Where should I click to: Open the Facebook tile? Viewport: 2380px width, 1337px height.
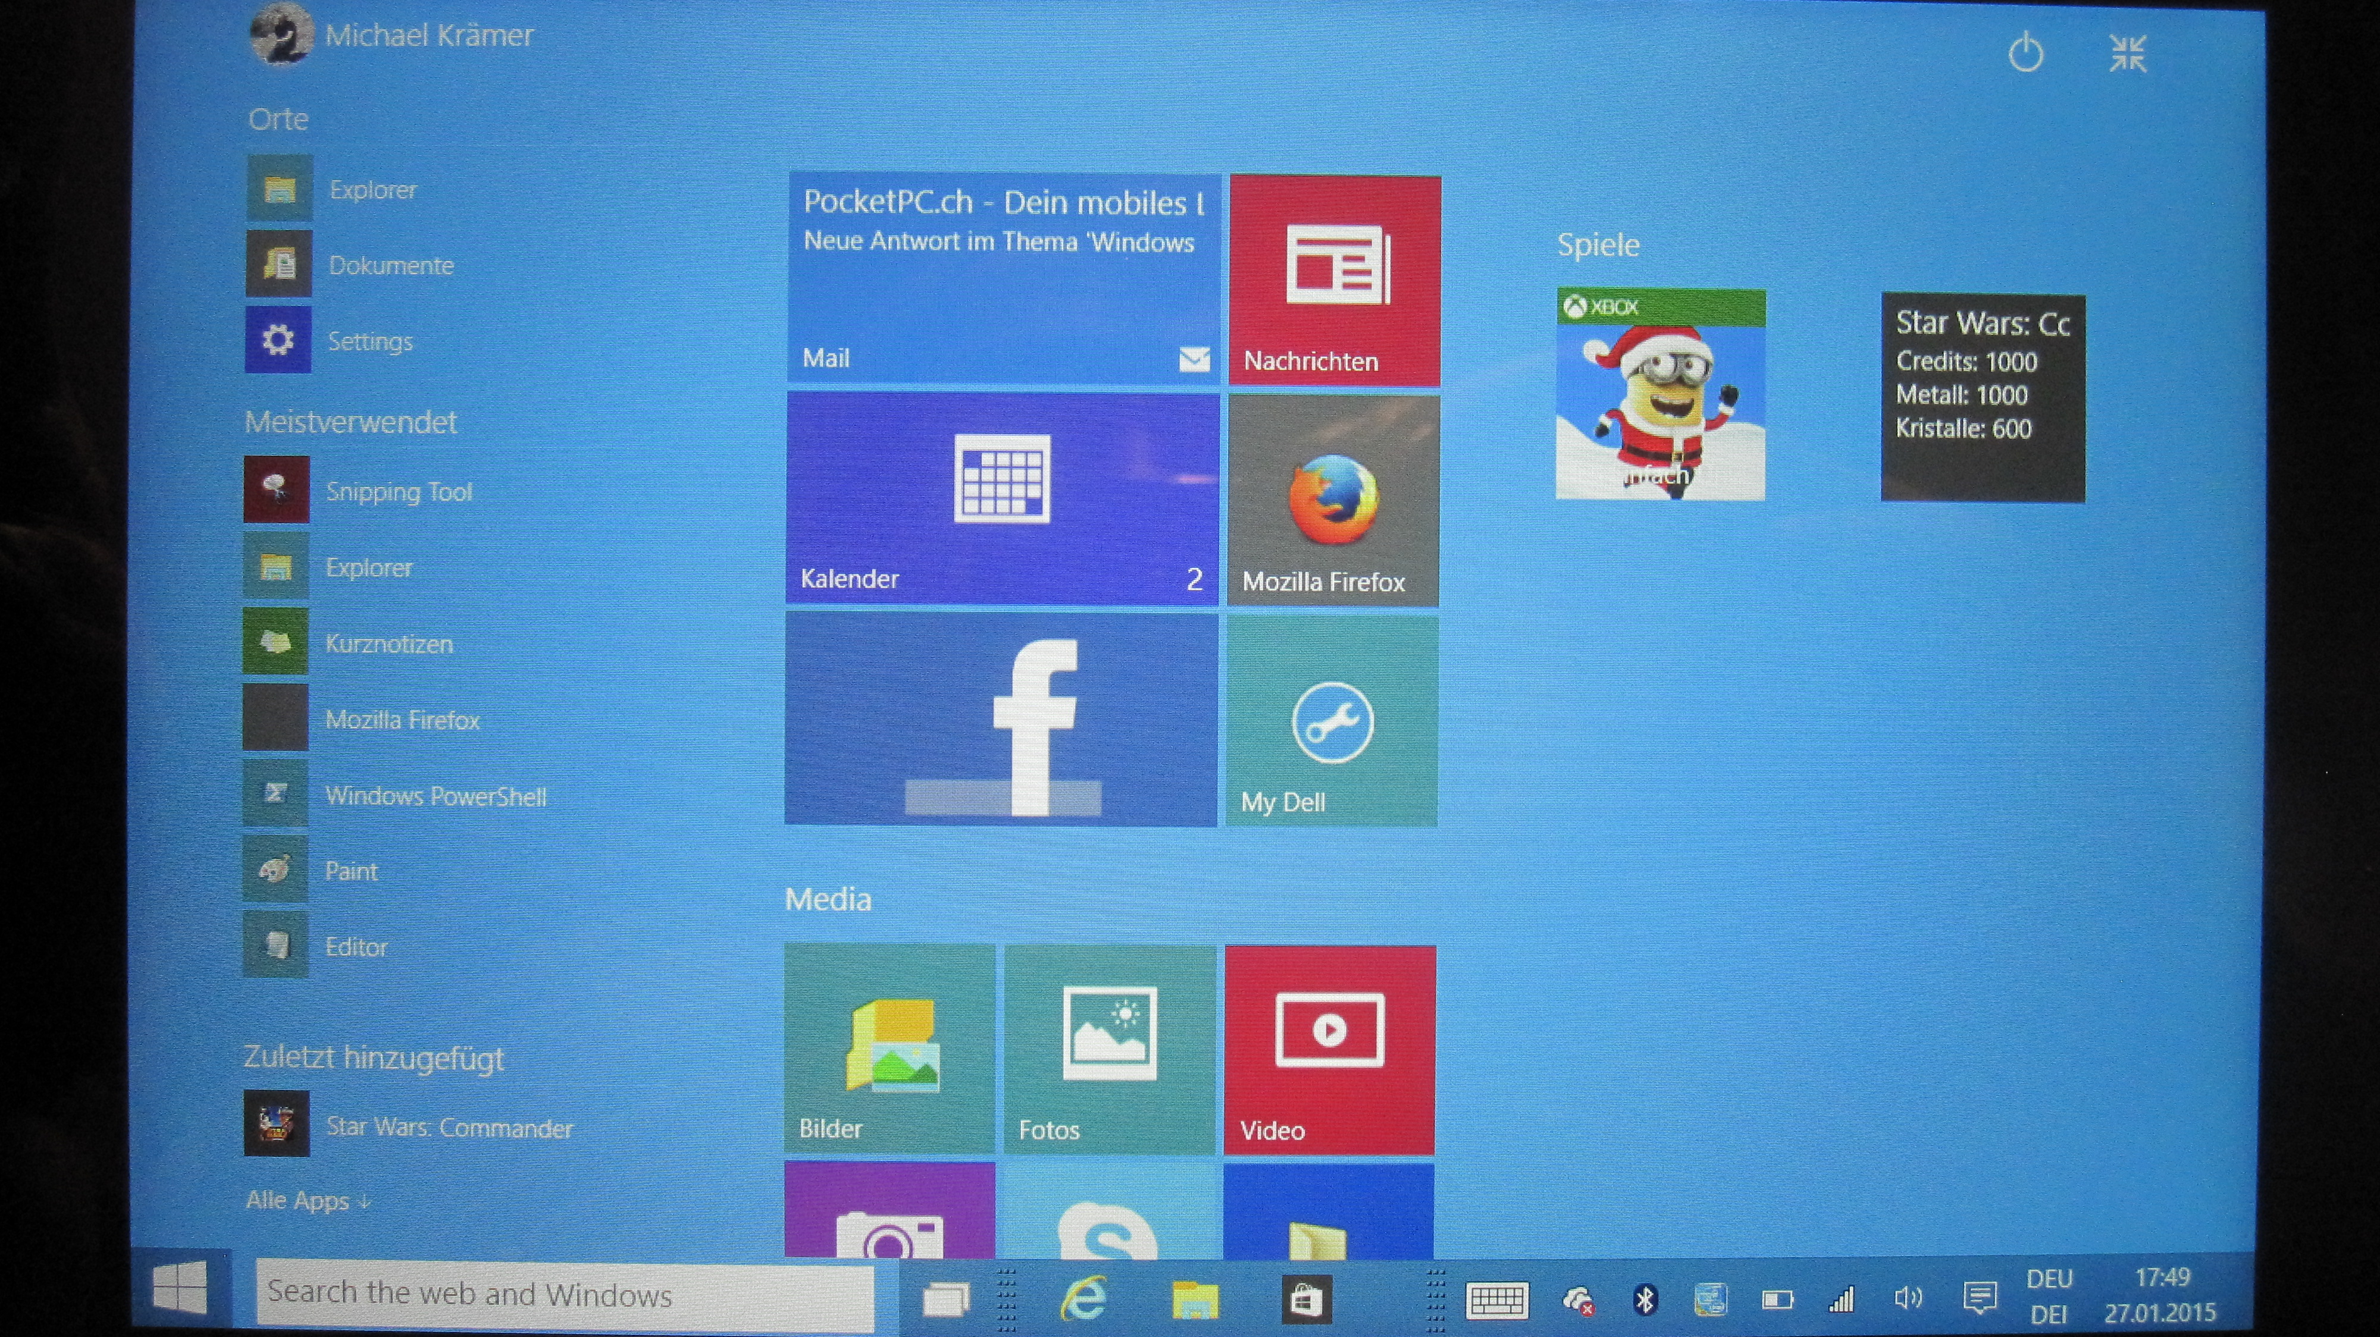tap(1001, 718)
